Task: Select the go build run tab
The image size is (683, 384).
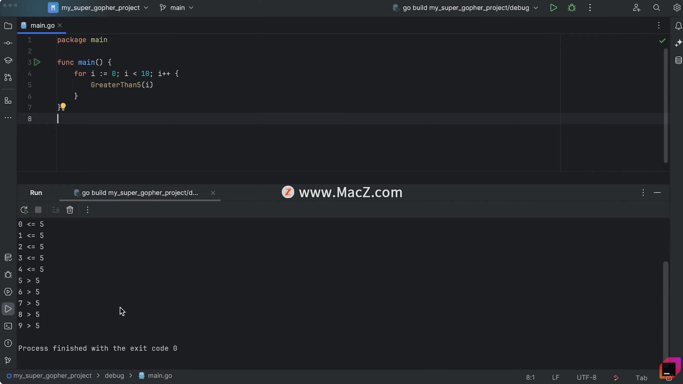Action: tap(139, 193)
